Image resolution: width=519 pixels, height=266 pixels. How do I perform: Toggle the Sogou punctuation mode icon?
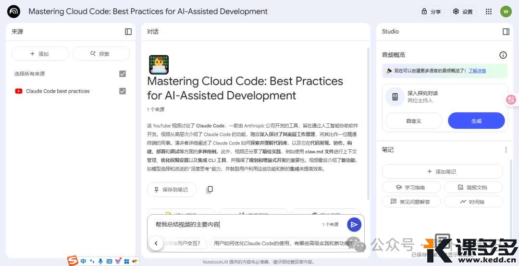[x=92, y=261]
